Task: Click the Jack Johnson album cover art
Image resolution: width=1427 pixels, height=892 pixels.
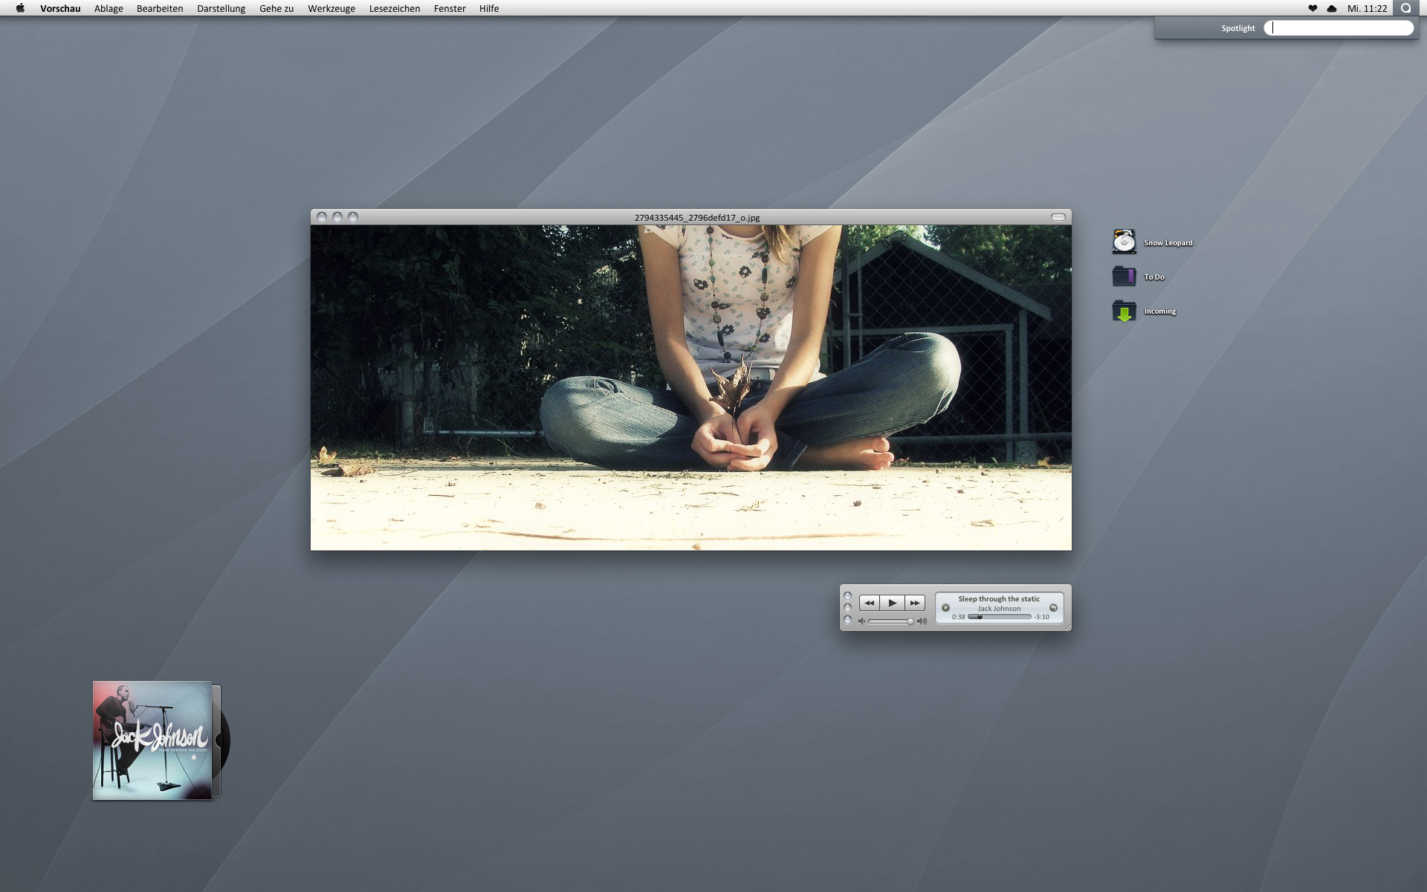Action: click(x=152, y=740)
